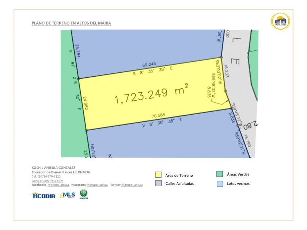Click the Grupo Anissa logo at top right
The image size is (307, 230).
pos(280,22)
